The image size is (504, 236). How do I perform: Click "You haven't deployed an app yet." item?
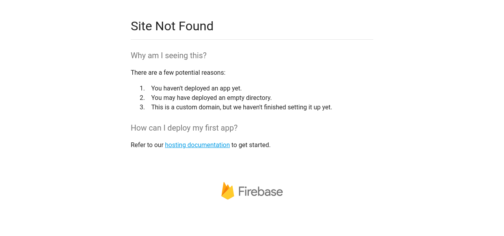tap(196, 88)
